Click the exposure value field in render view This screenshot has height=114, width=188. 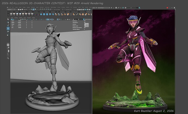[x=137, y=8]
